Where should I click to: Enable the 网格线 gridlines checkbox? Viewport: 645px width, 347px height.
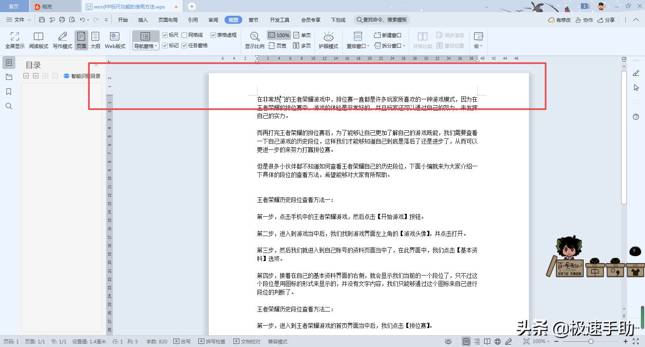pos(192,35)
